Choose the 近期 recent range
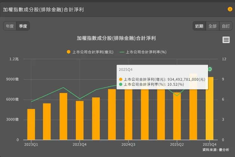Viewport: 235px width, 157px height. tap(199, 26)
